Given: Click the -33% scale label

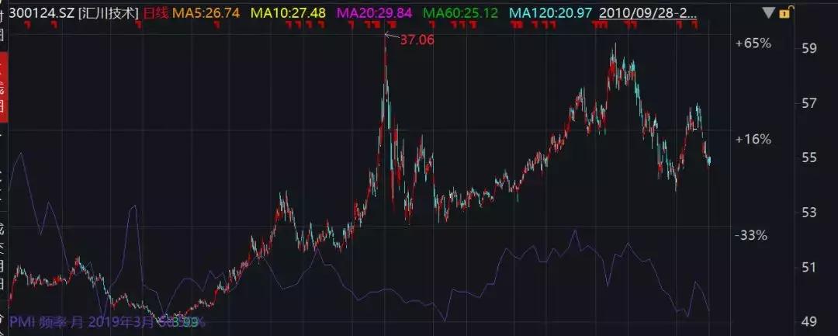Looking at the screenshot, I should (751, 235).
